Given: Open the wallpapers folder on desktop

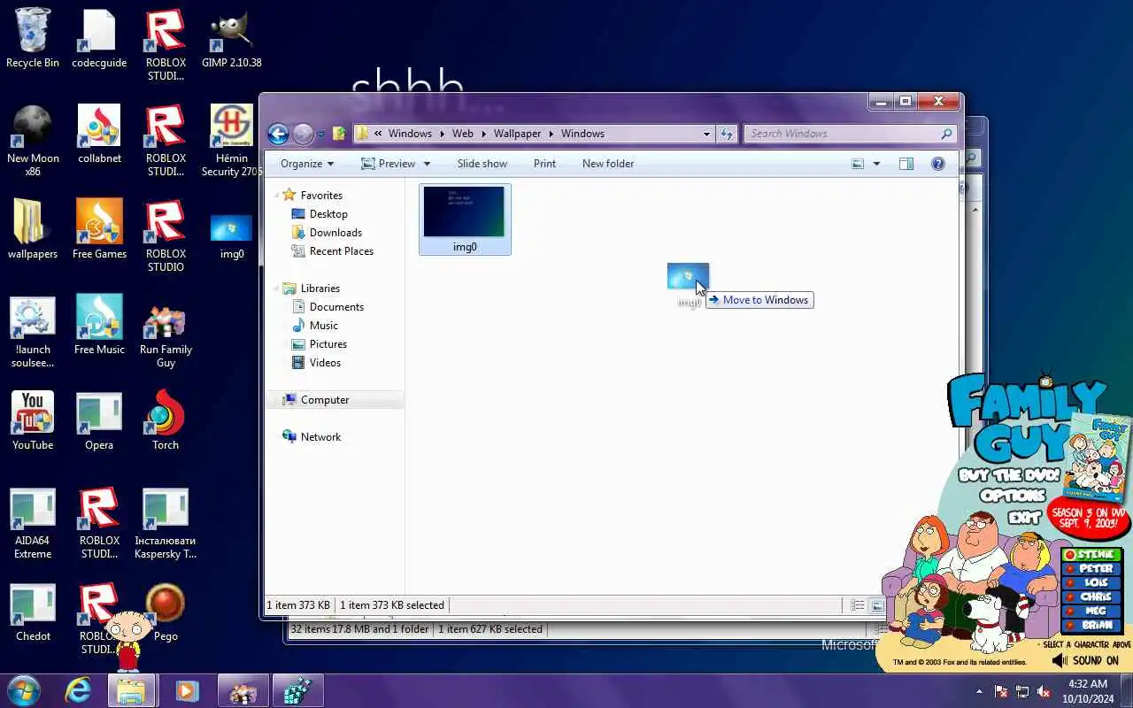Looking at the screenshot, I should coord(33,230).
